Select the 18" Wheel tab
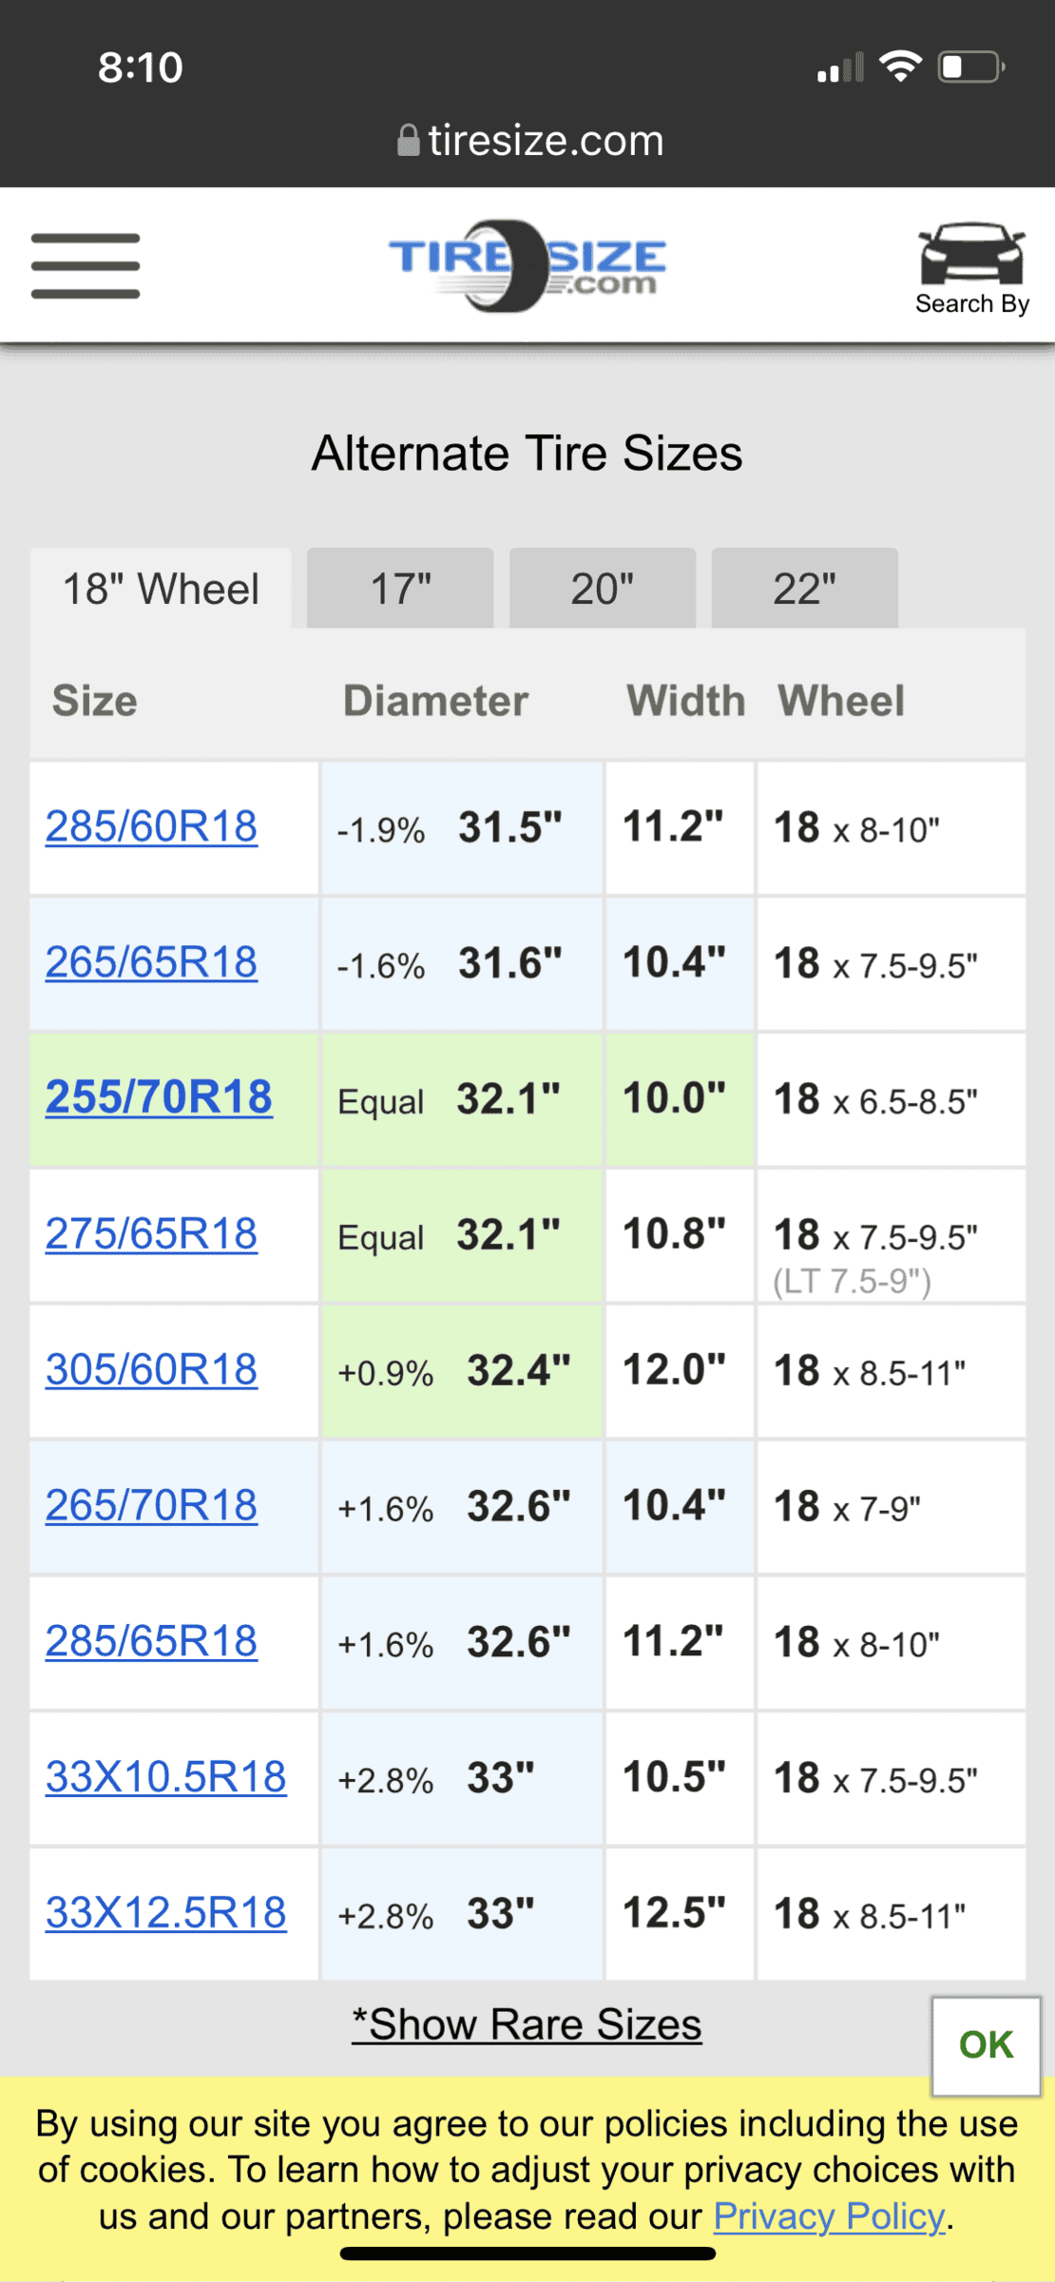Screen dimensions: 1055x2282 pos(161,589)
